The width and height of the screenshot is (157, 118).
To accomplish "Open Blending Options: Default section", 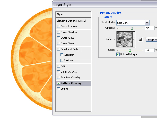I will 73,21.
